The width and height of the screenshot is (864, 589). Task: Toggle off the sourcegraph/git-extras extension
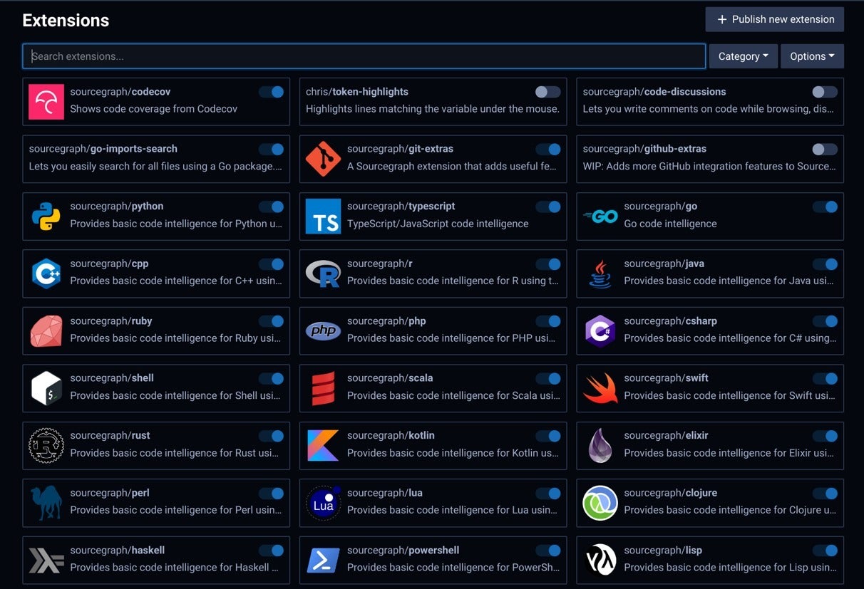547,149
